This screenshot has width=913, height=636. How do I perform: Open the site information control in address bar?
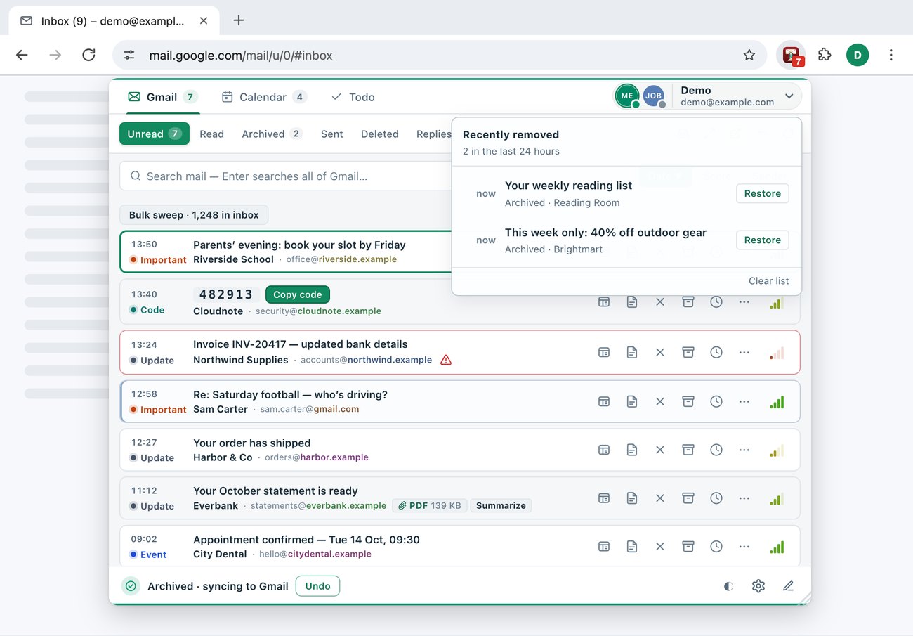coord(129,55)
